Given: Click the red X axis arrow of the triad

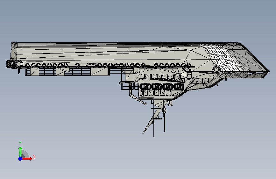Looking at the screenshot, I should (27, 159).
